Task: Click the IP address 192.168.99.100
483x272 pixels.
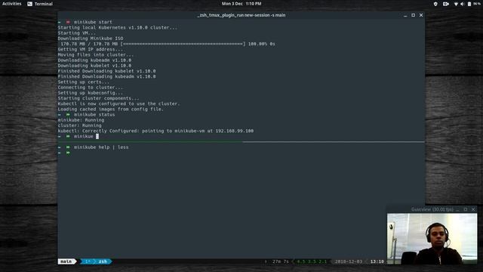Action: (235, 131)
